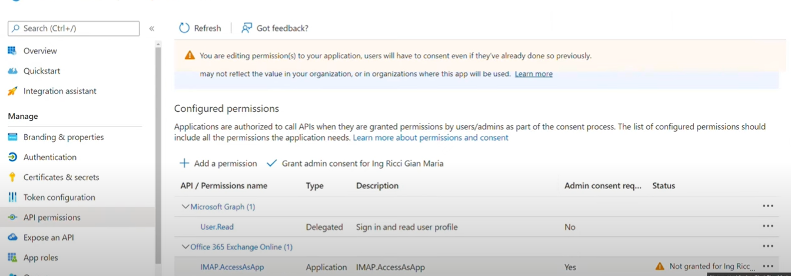This screenshot has height=276, width=791.
Task: Click the orange warning triangle in the banner
Action: 190,55
